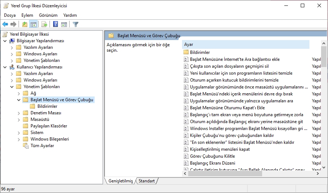Click the Tüm Ayarlar tree icon
The width and height of the screenshot is (328, 193).
pyautogui.click(x=25, y=146)
